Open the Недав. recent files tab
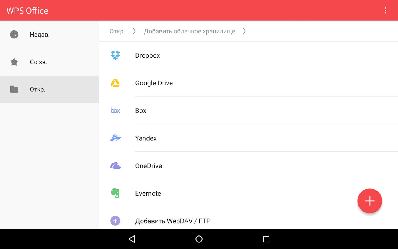 pyautogui.click(x=40, y=35)
